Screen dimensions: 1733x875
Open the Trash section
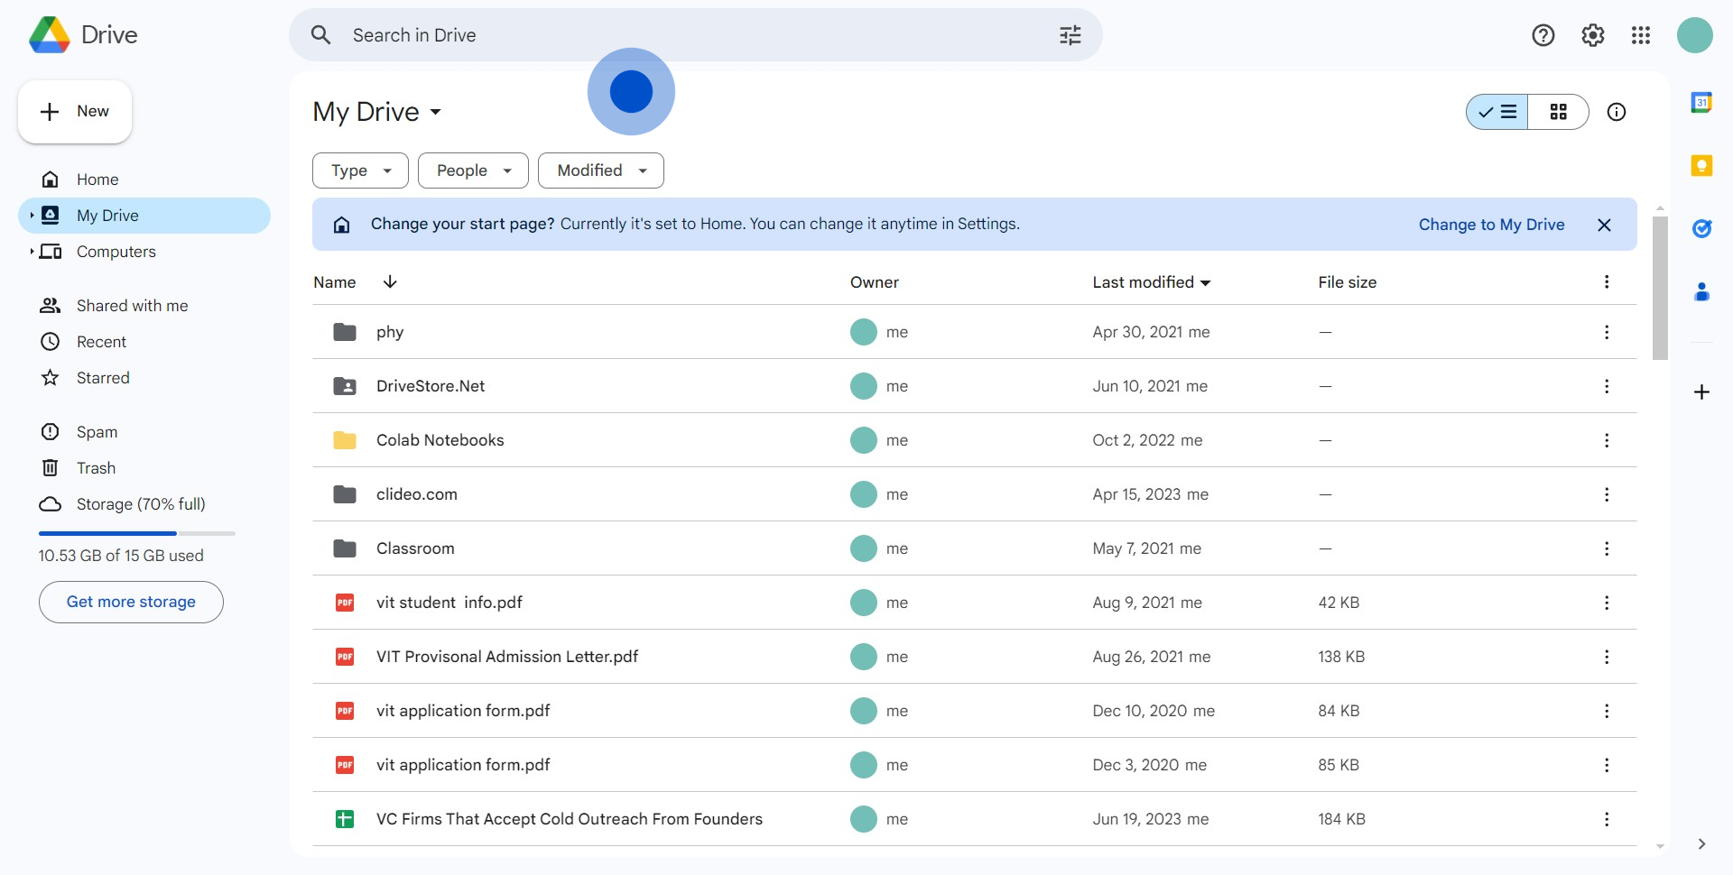tap(96, 468)
